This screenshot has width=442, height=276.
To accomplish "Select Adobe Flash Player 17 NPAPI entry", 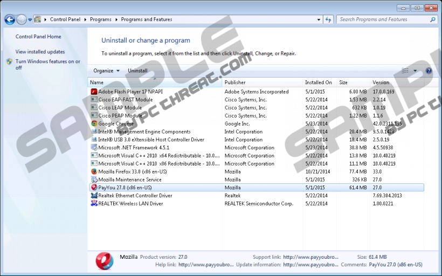I will (130, 92).
